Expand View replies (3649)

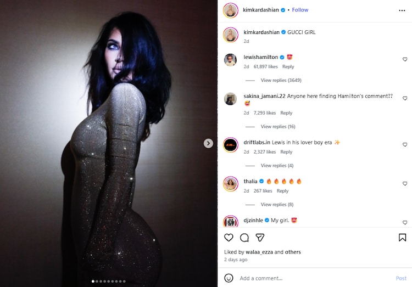point(281,80)
